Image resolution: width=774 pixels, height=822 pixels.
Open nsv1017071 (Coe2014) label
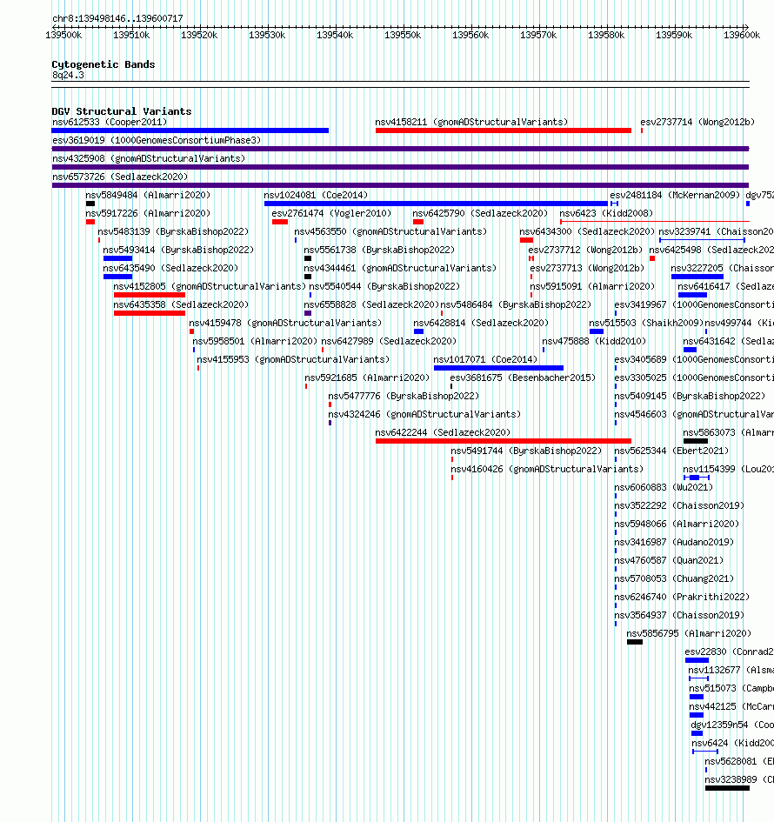coord(486,359)
